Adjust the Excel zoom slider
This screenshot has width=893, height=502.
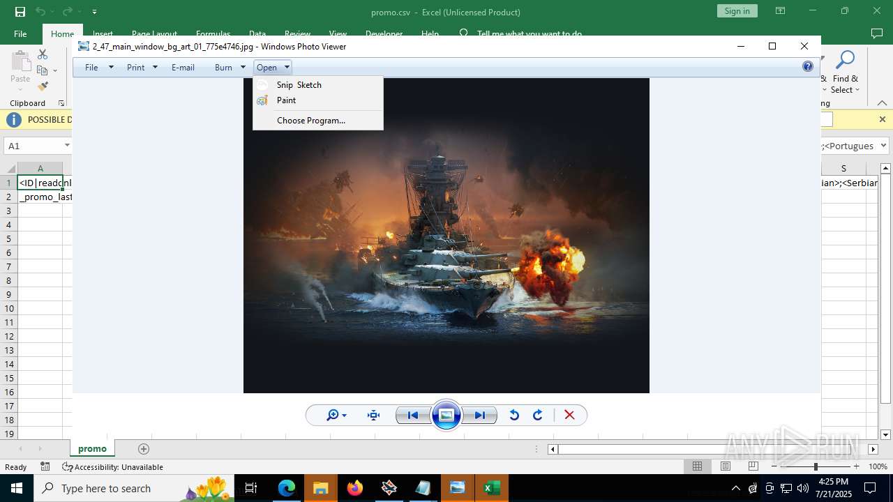point(815,466)
